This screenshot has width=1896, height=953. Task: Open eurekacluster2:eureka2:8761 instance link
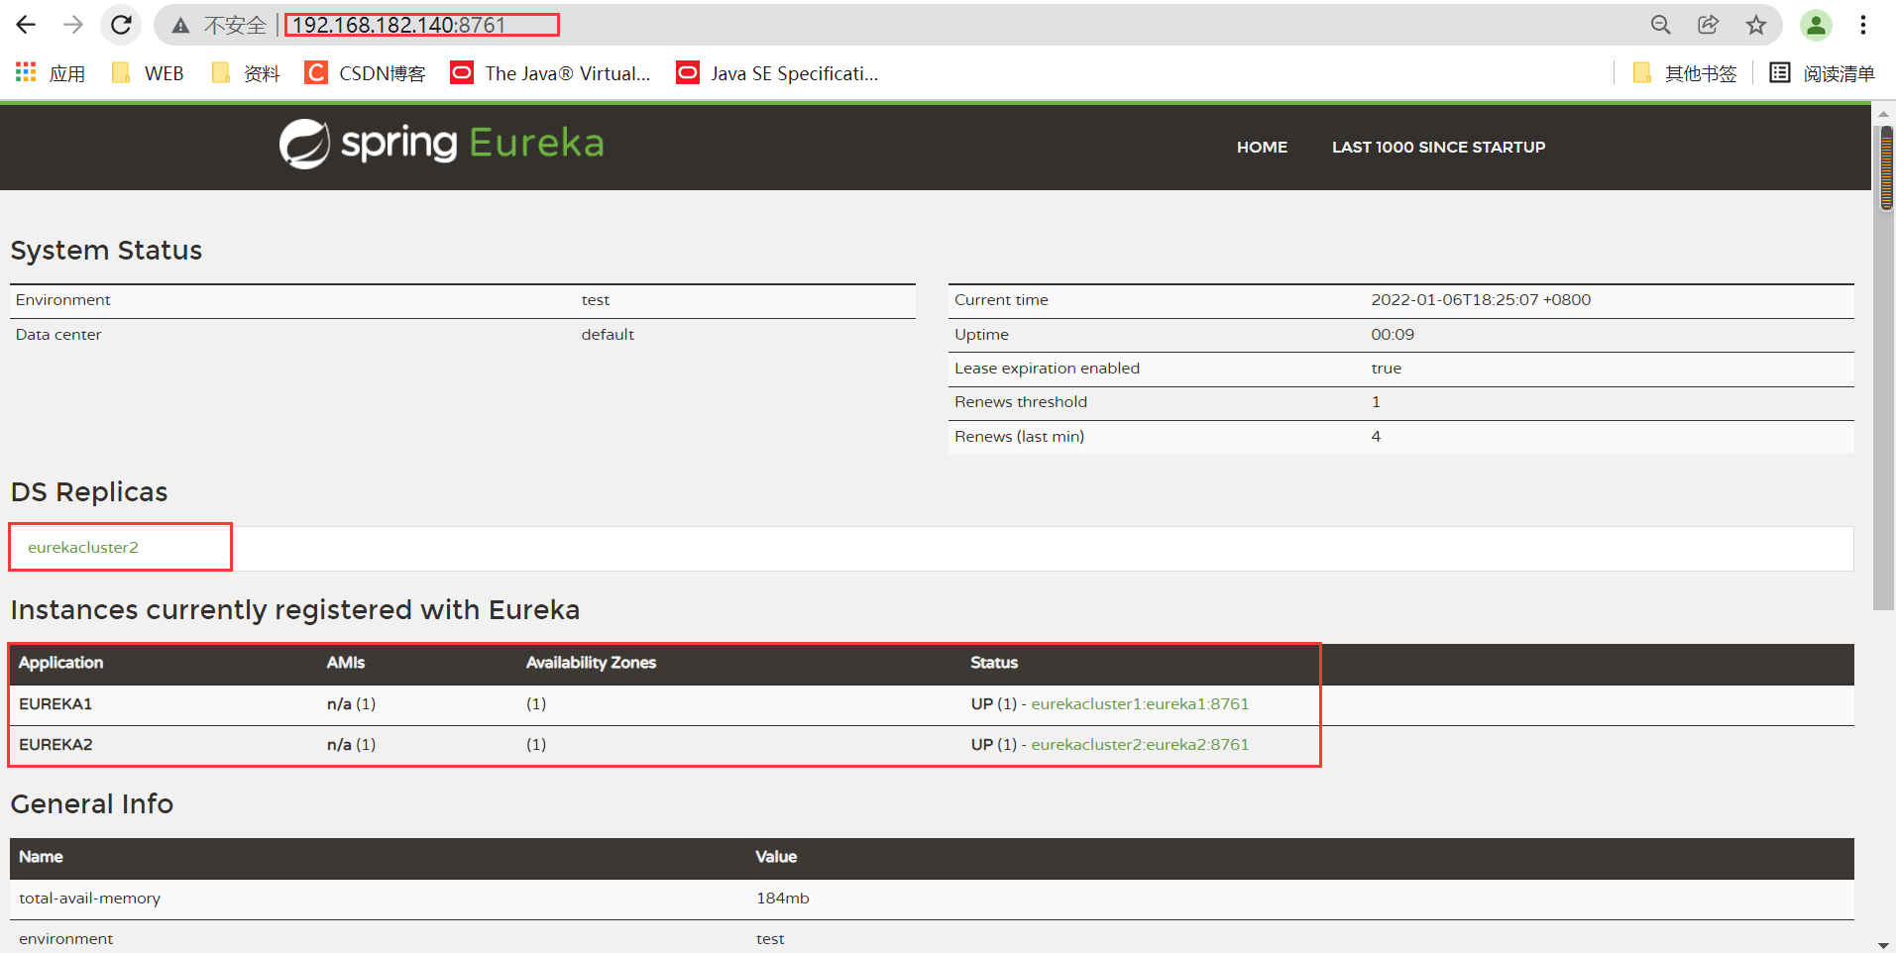pyautogui.click(x=1140, y=744)
